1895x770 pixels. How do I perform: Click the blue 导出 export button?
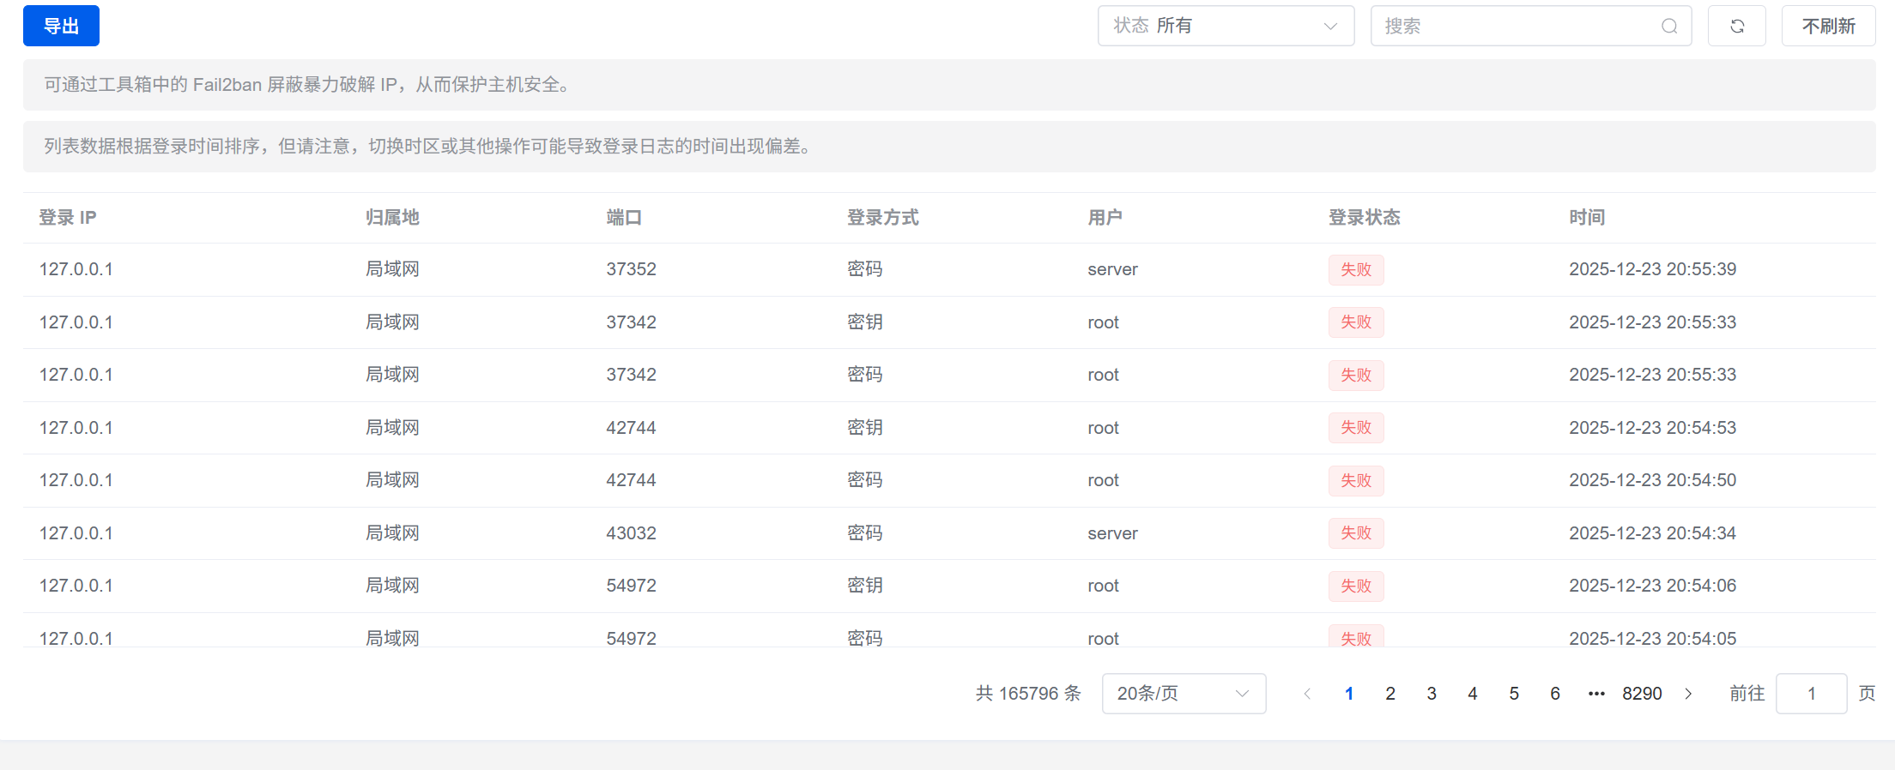[x=61, y=26]
